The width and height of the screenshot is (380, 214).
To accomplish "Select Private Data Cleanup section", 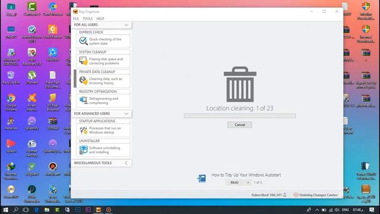I will 103,78.
